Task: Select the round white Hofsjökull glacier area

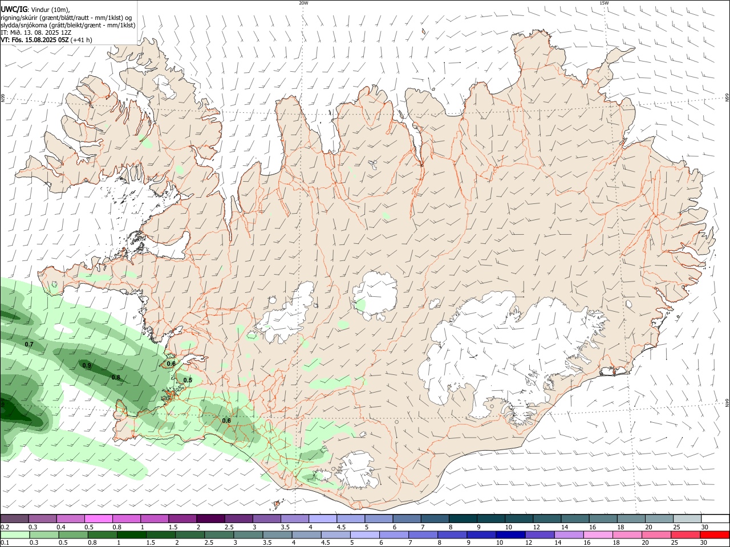Action: click(x=376, y=294)
